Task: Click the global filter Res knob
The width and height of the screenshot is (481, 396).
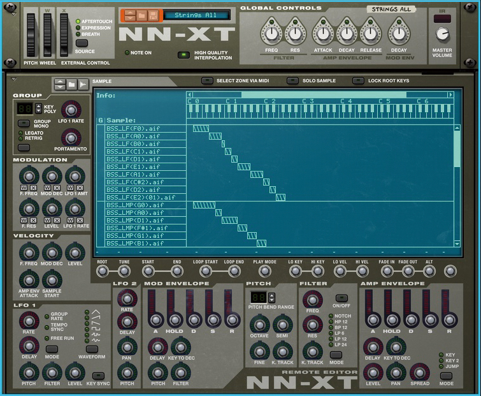Action: coord(295,33)
